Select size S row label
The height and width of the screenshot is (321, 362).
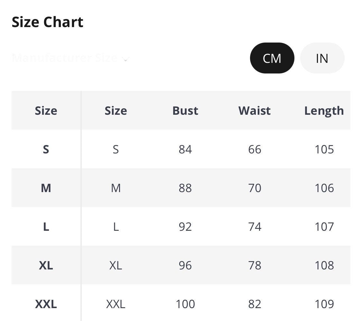46,149
